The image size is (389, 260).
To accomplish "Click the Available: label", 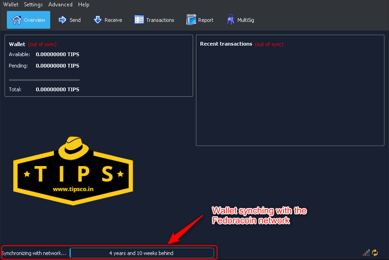I will point(19,54).
